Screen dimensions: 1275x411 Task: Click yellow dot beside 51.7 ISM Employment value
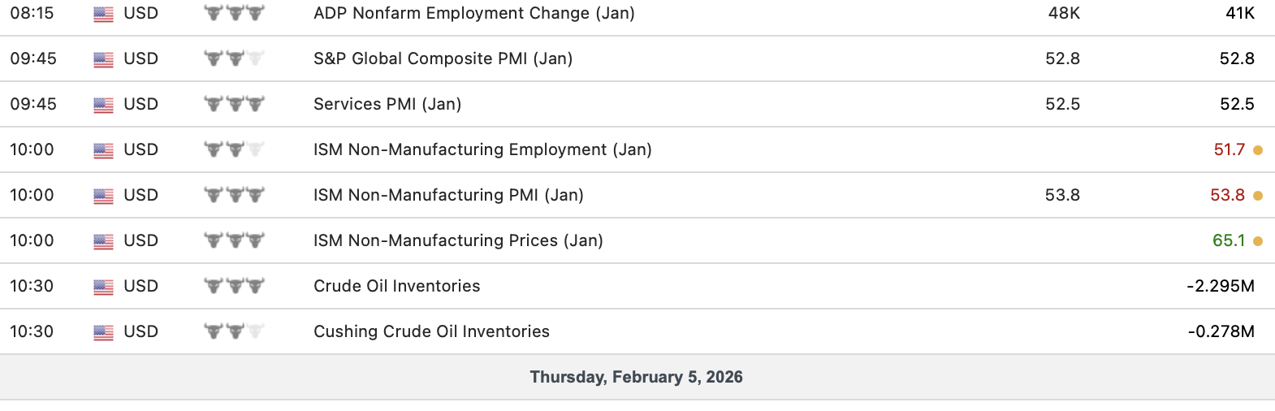pos(1258,150)
